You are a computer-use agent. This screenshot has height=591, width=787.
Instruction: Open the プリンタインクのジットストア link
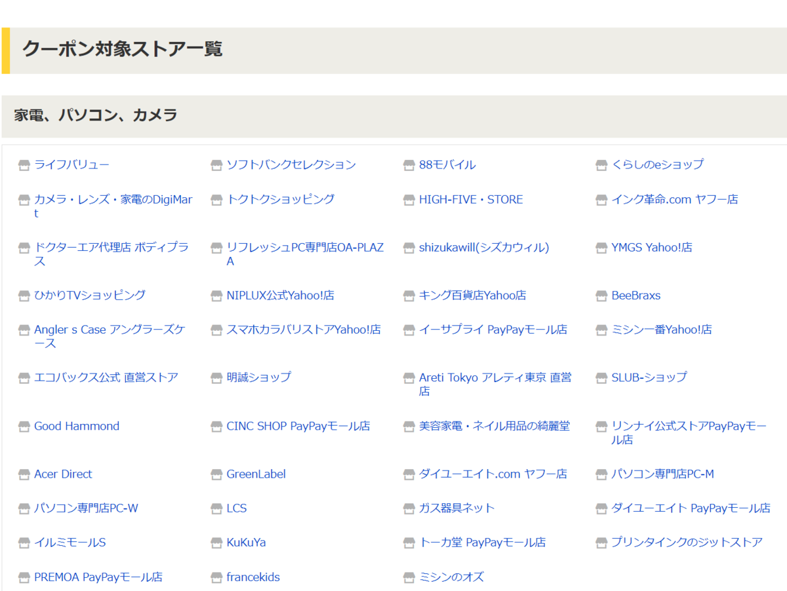[x=687, y=543]
